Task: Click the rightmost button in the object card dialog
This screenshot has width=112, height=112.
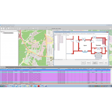Action: coord(106,63)
